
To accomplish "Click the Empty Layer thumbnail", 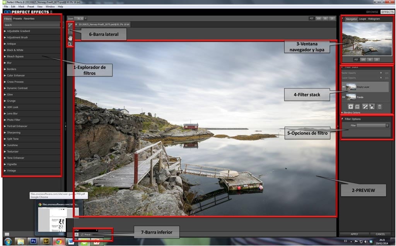I will (x=351, y=87).
